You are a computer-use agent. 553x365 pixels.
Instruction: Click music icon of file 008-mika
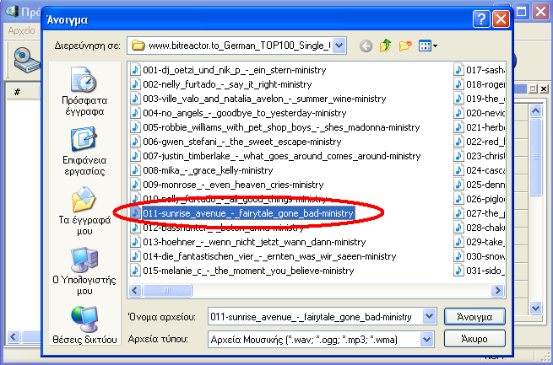tap(135, 170)
